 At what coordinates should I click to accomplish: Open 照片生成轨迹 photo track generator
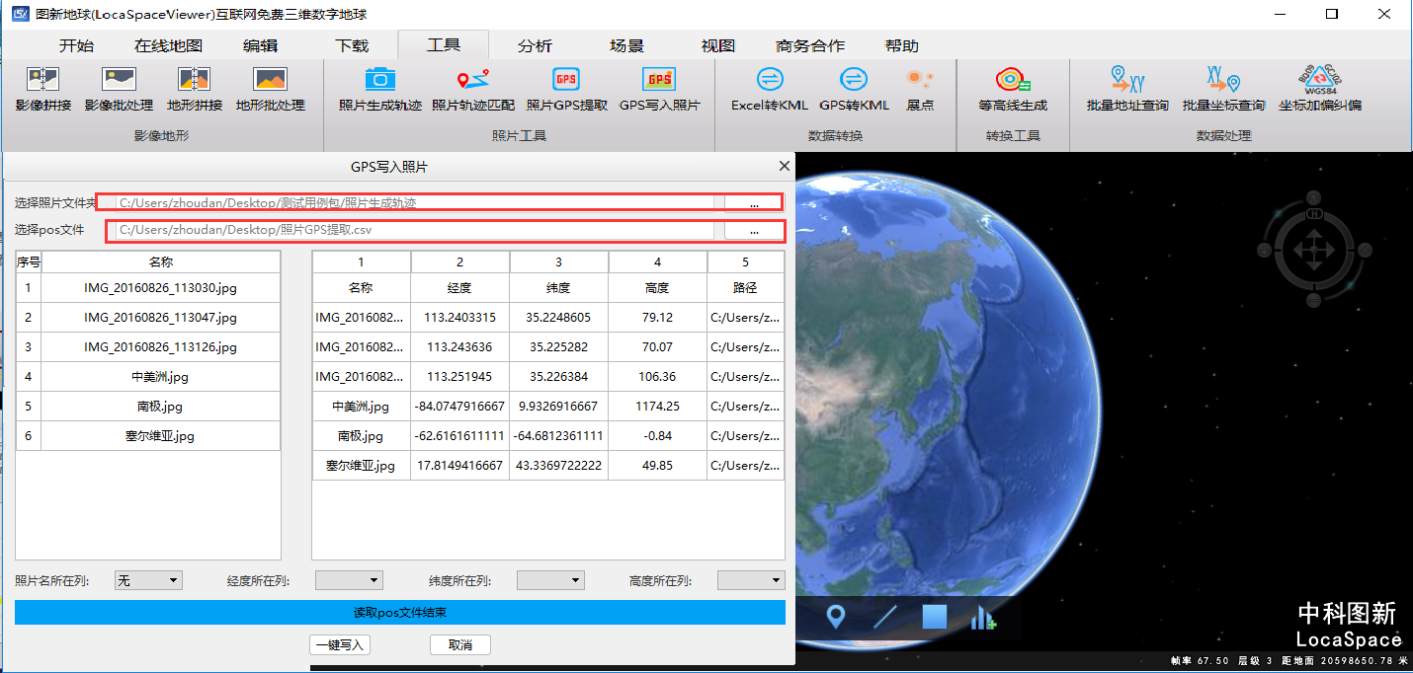380,89
